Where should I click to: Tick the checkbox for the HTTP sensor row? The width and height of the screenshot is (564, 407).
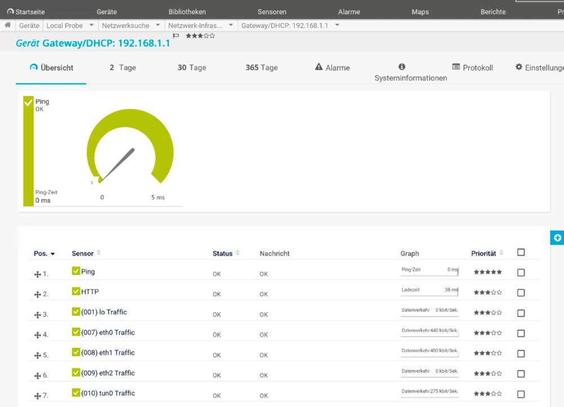[521, 292]
